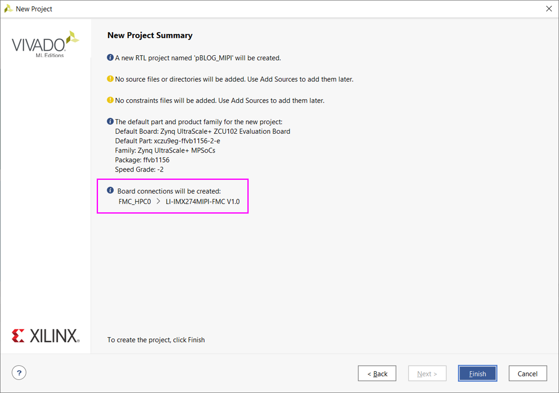Open help with the question mark button
The width and height of the screenshot is (559, 393).
pos(19,373)
